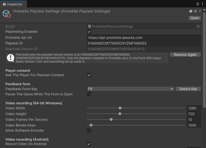The height and width of the screenshot is (148, 206).
Task: Open the Inspector tab's three-dot menu
Action: 203,4
